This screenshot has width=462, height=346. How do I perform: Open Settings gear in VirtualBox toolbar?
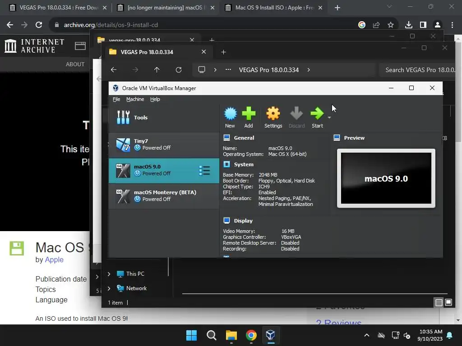tap(273, 118)
